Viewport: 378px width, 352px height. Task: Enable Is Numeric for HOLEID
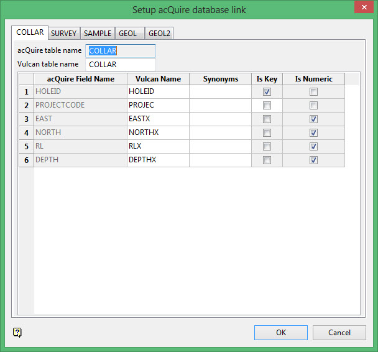(x=313, y=91)
